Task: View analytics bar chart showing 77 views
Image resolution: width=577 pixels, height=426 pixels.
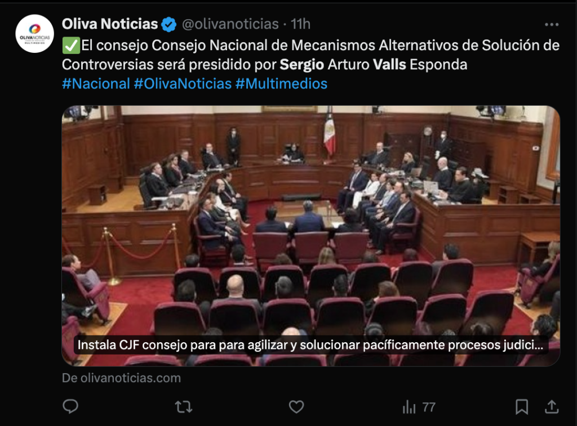Action: coord(419,407)
